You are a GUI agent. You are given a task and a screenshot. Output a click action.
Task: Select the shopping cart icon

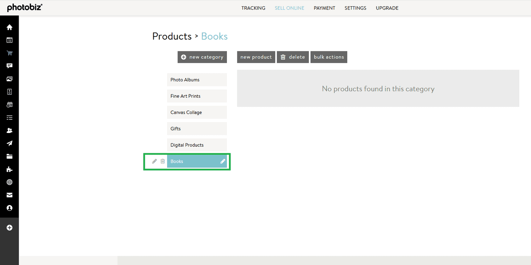(9, 53)
